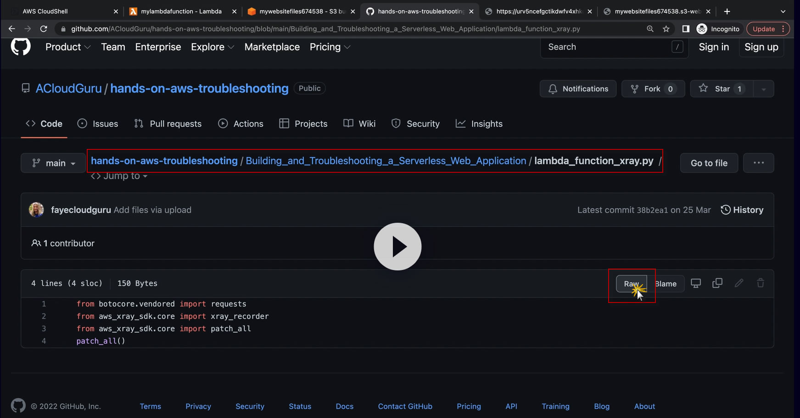Image resolution: width=800 pixels, height=418 pixels.
Task: Open Building_and_Troubleshooting_a_Serverless_Web_Application folder breadcrumb
Action: click(386, 161)
